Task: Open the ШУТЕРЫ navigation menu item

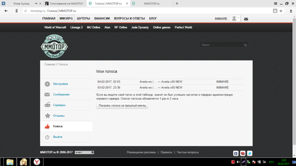Action: [83, 19]
